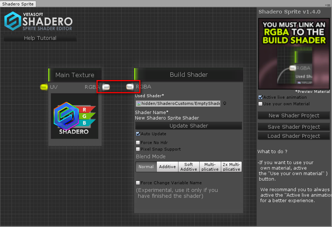Click the '*Preview Material' caption
This screenshot has width=332, height=227.
tap(313, 92)
